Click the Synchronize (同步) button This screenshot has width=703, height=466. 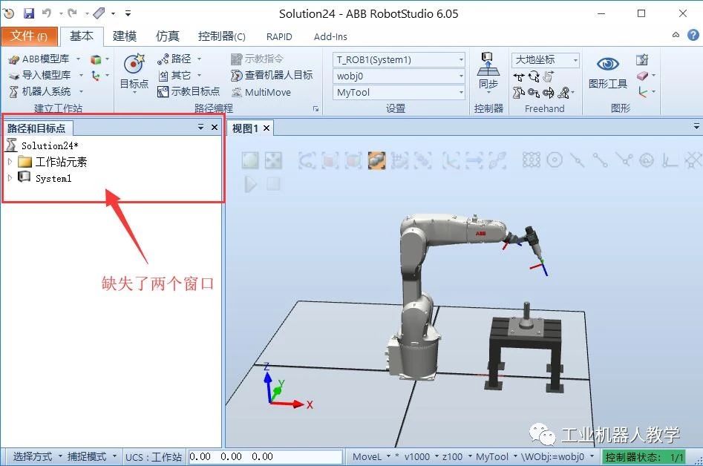point(488,72)
